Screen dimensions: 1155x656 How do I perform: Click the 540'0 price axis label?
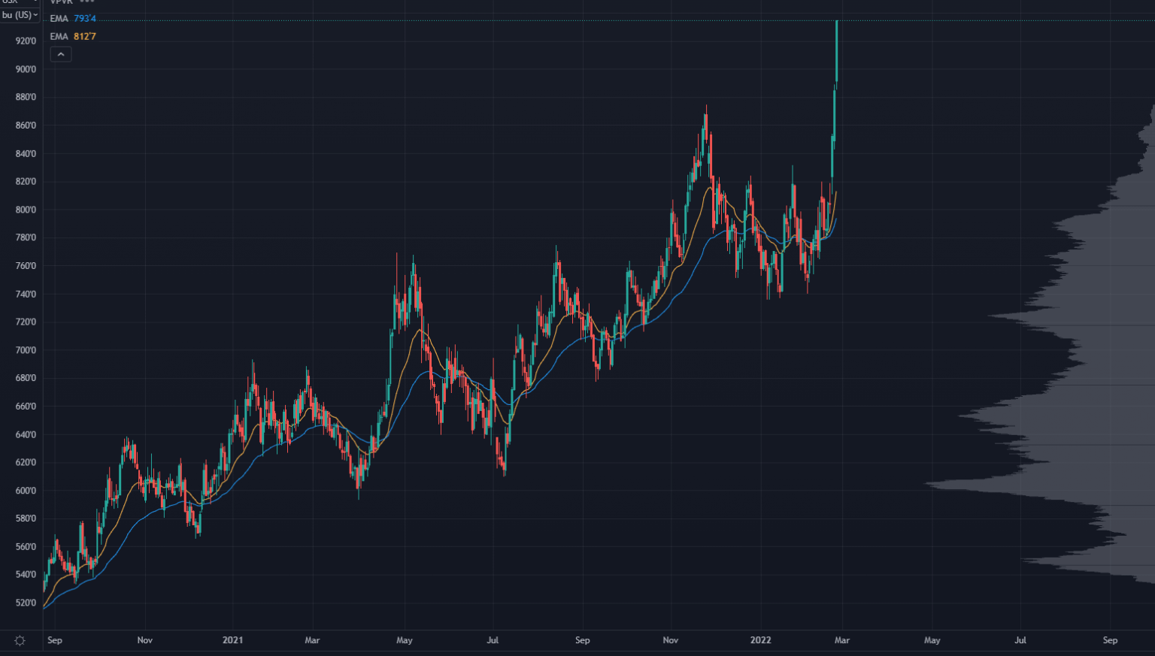click(x=26, y=575)
